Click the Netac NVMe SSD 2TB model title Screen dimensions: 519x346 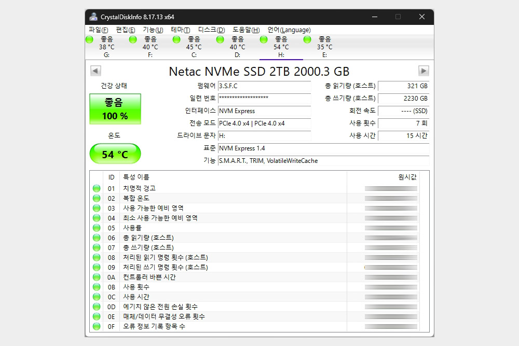tap(259, 72)
